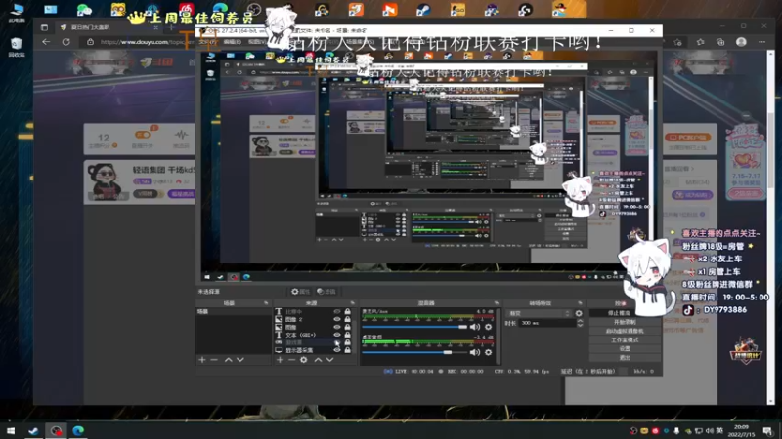This screenshot has height=439, width=782.
Task: Toggle visibility of the 显示器采集 source
Action: (x=337, y=350)
